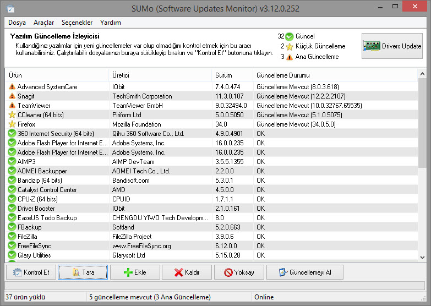Click the scrollbar up arrow
431x306 pixels.
tap(422, 74)
